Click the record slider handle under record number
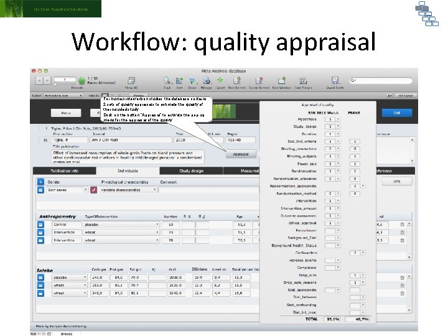This screenshot has width=448, height=336. (55, 85)
